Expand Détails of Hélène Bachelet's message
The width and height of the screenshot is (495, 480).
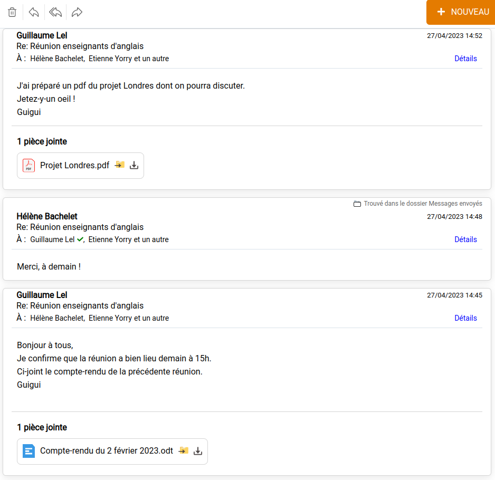point(465,239)
